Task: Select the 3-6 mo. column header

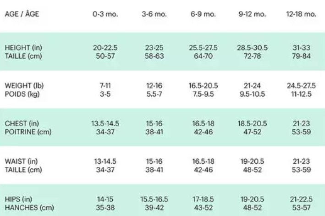Action: point(154,14)
